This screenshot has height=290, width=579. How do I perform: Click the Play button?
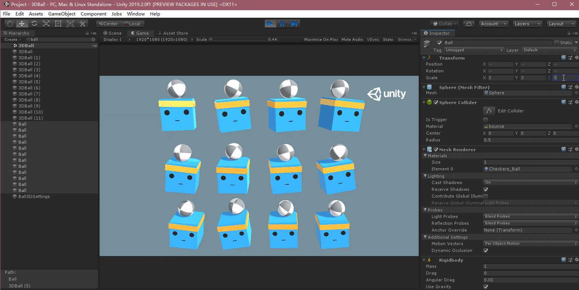click(x=270, y=23)
